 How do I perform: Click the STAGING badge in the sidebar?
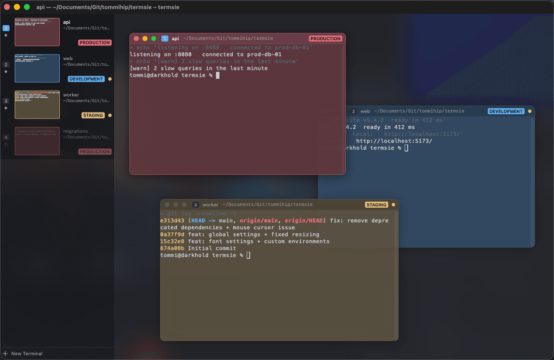click(93, 116)
